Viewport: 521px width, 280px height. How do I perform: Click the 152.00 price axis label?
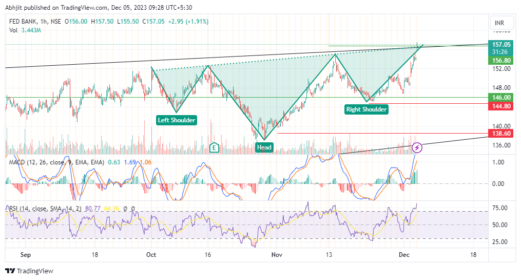pos(501,69)
